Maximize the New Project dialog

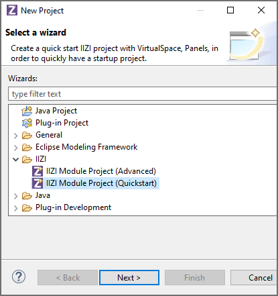tap(230, 10)
